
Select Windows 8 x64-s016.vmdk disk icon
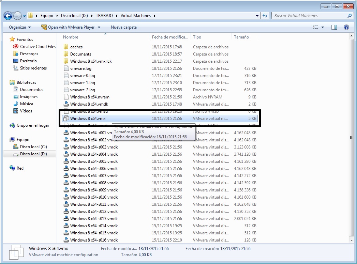(x=66, y=240)
